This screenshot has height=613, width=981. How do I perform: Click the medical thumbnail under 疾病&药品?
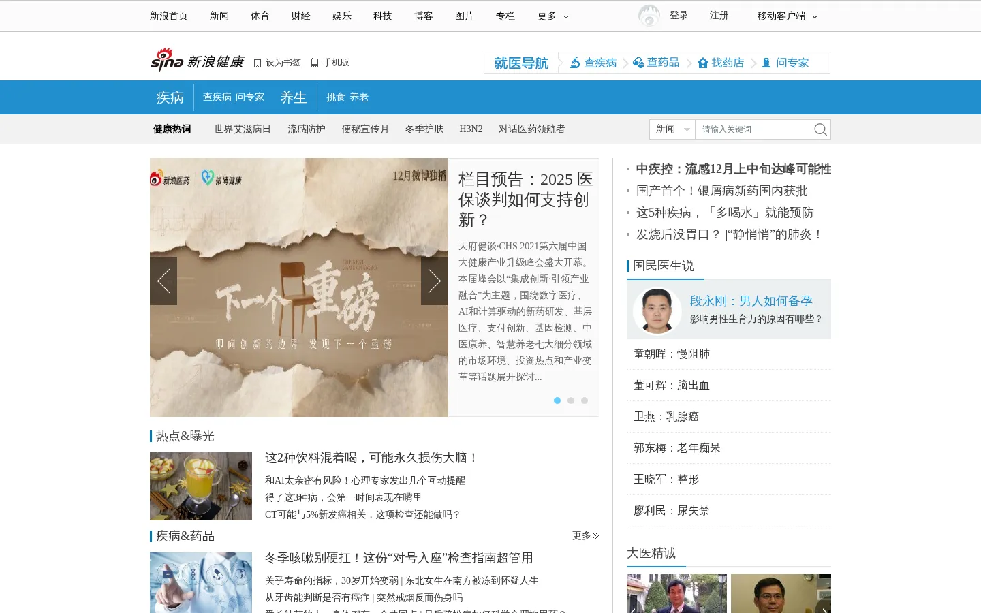coord(201,582)
